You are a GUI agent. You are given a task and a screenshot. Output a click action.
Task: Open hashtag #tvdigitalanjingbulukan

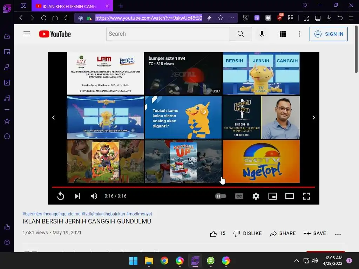pos(103,214)
